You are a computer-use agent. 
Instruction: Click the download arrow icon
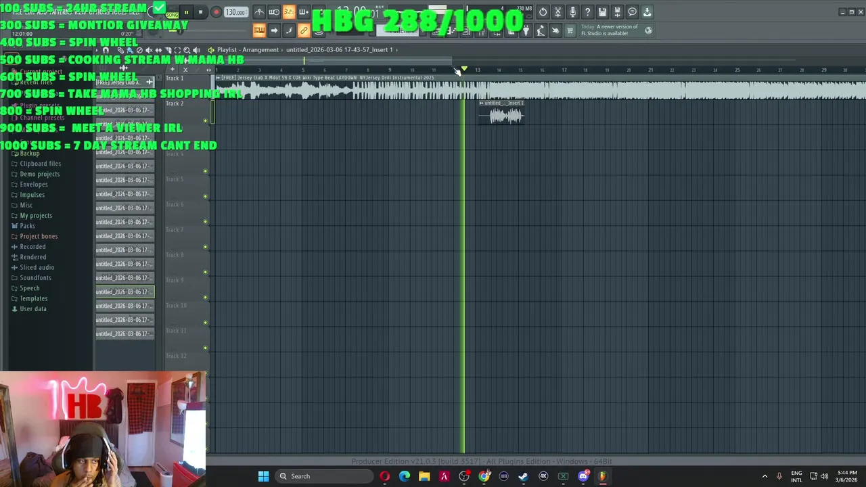click(x=647, y=12)
